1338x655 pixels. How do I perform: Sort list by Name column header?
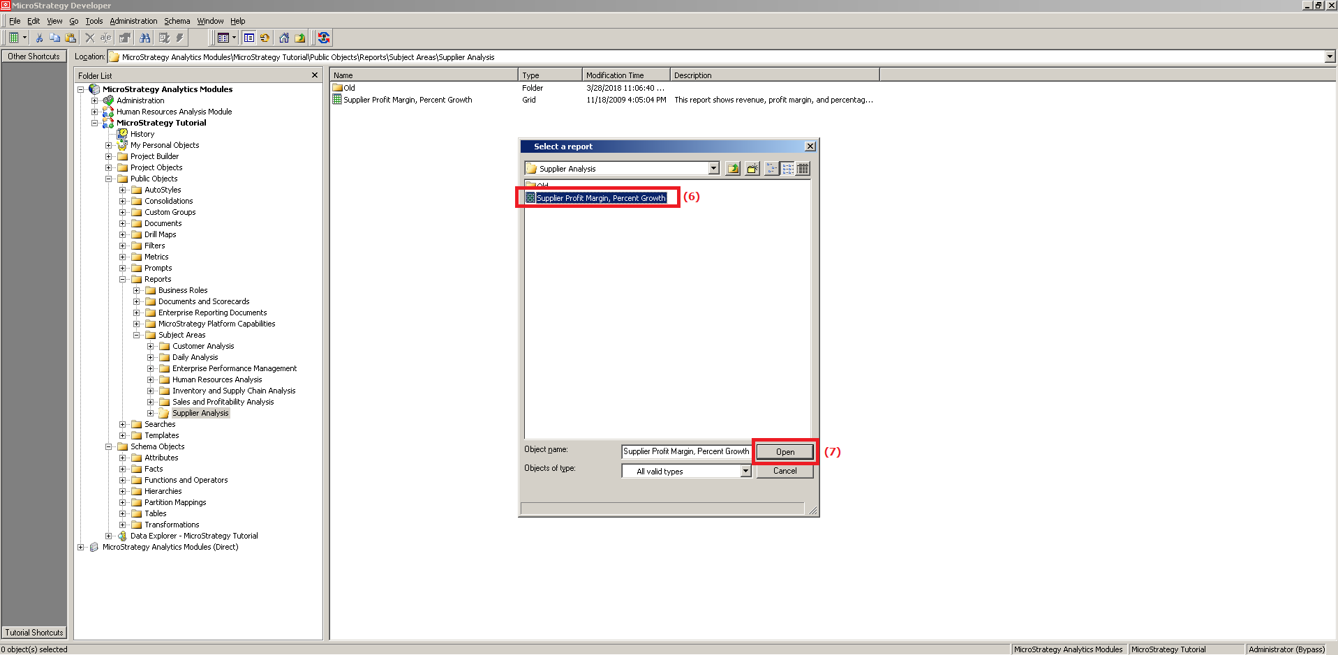tap(424, 75)
